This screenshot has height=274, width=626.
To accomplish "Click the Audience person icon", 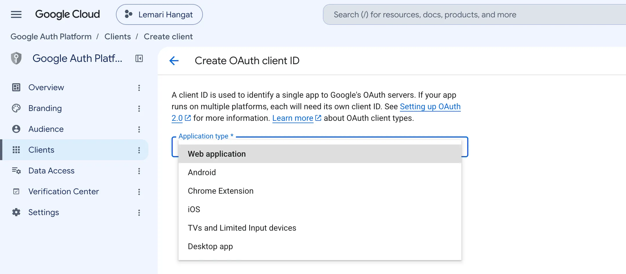I will coord(16,129).
